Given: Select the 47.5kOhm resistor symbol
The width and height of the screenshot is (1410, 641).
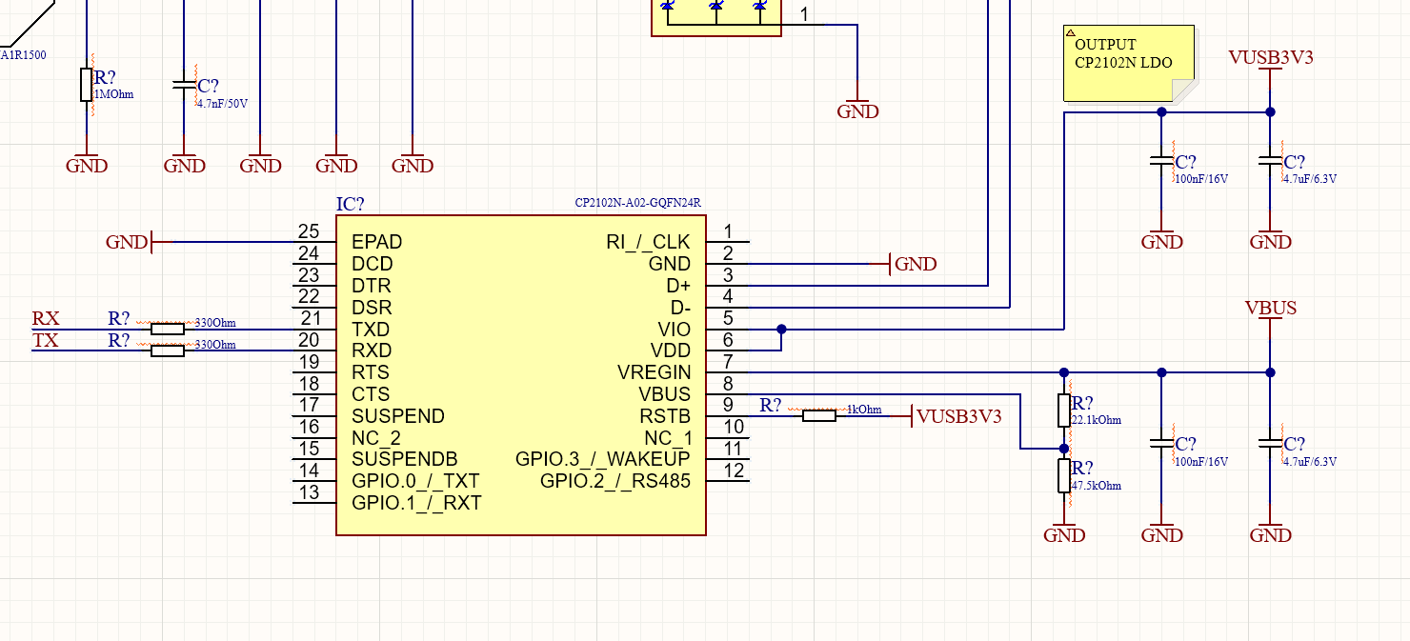Looking at the screenshot, I should point(1064,475).
